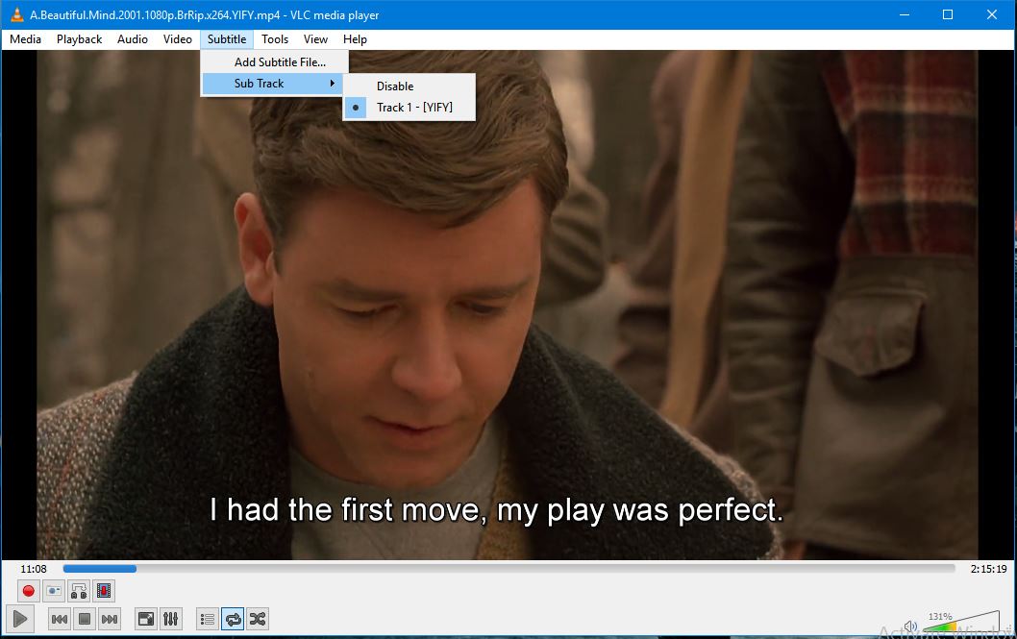Show the playlist view
The image size is (1017, 639).
(206, 619)
